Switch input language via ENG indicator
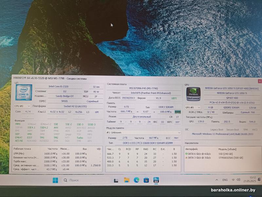Screen dimensions: 262x197 click(225, 180)
